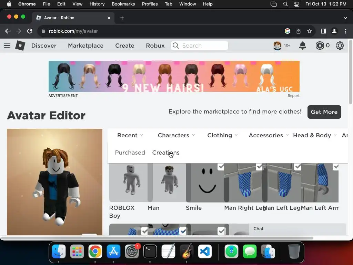Screen dimensions: 353x265
Task: Open GarageBand from the Dock
Action: click(x=186, y=251)
